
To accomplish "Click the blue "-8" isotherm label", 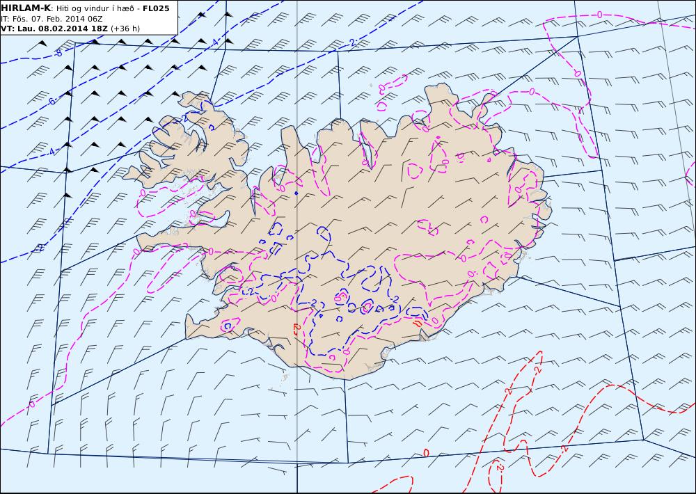I will 58,54.
